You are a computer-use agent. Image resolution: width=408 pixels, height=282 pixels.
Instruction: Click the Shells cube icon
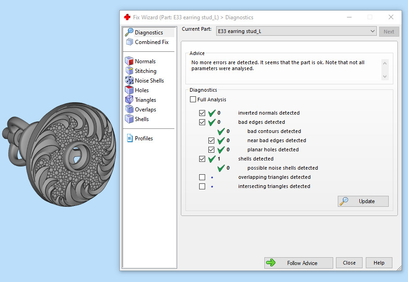pyautogui.click(x=129, y=119)
